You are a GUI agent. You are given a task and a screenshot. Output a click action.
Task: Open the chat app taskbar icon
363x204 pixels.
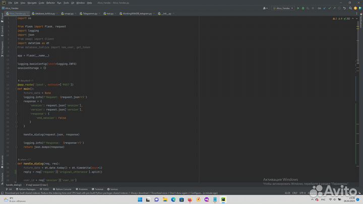point(156,199)
